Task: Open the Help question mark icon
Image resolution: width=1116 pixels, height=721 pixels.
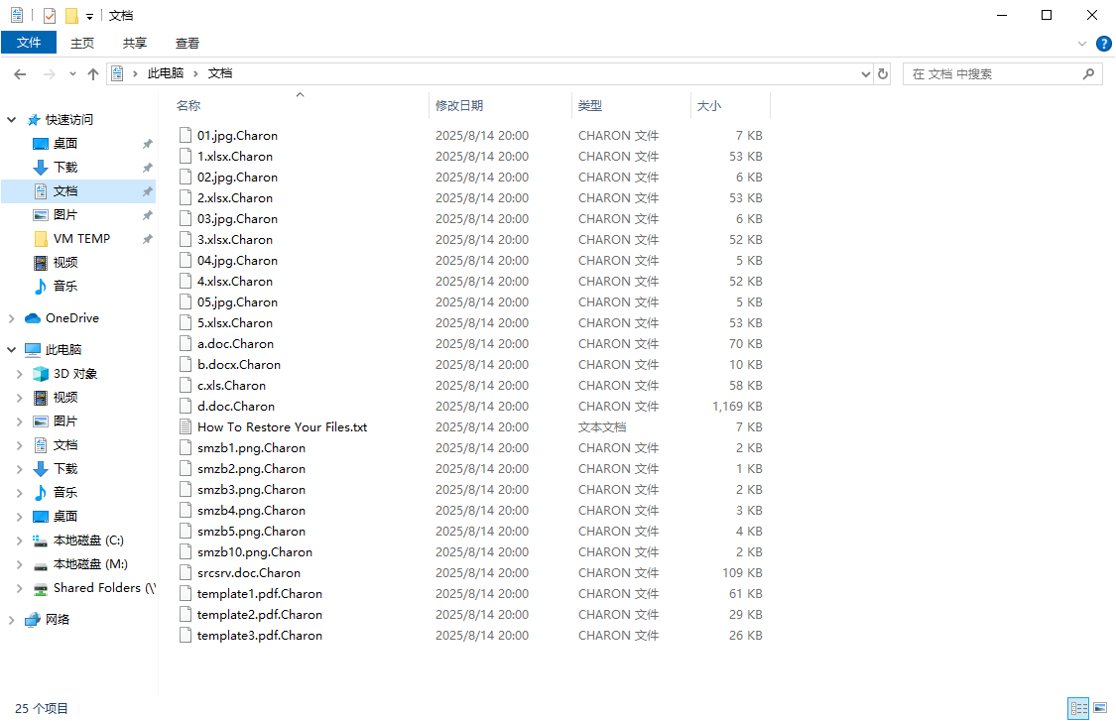Action: (x=1103, y=44)
